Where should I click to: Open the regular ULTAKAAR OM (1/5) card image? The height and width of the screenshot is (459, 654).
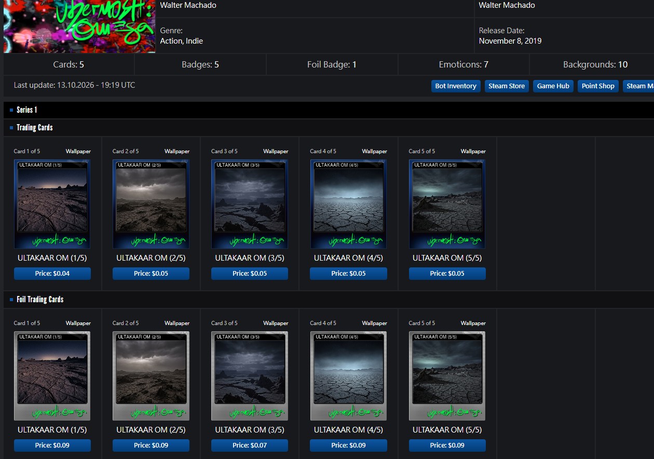coord(52,204)
